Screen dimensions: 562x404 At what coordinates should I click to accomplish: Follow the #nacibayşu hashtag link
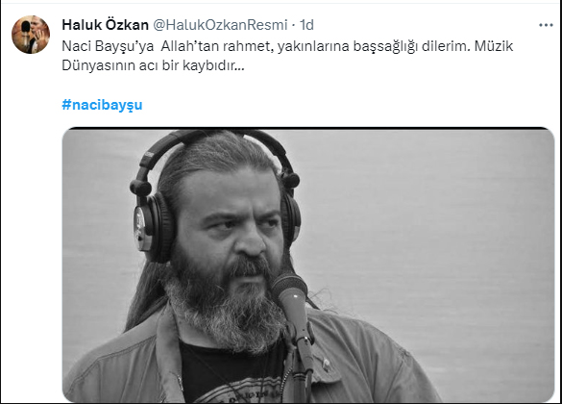[x=102, y=105]
